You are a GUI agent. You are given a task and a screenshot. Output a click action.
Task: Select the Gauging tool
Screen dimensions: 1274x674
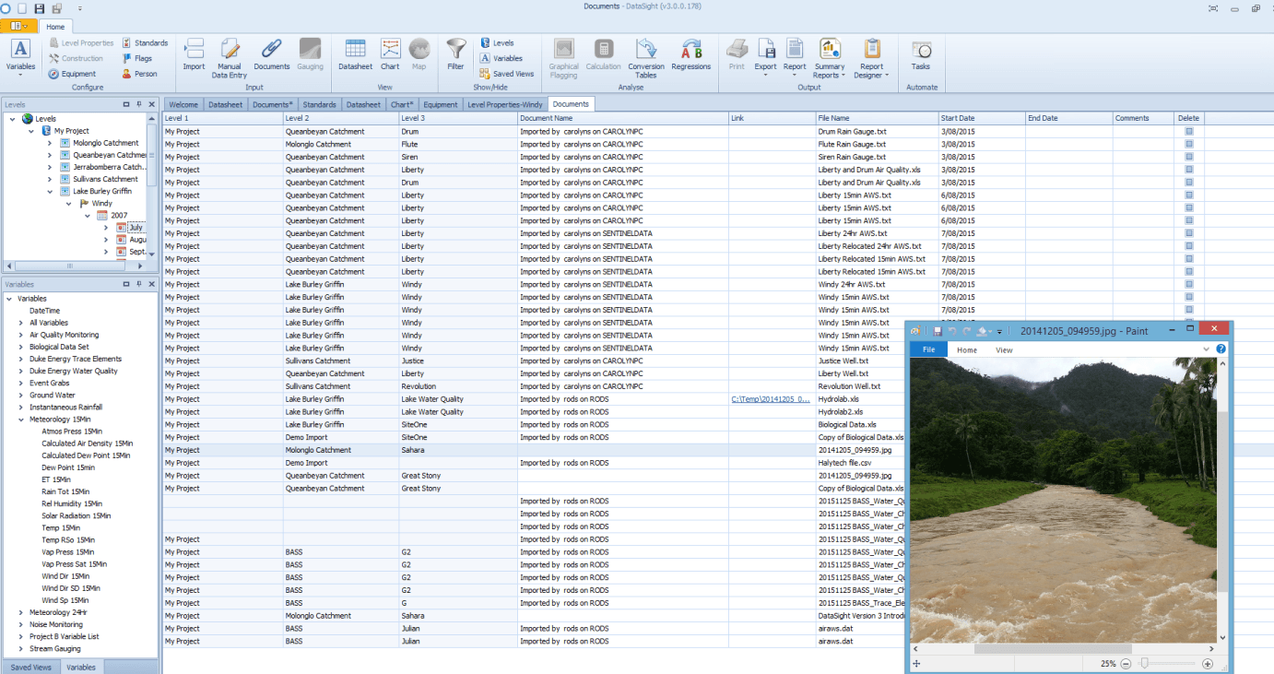coord(311,55)
